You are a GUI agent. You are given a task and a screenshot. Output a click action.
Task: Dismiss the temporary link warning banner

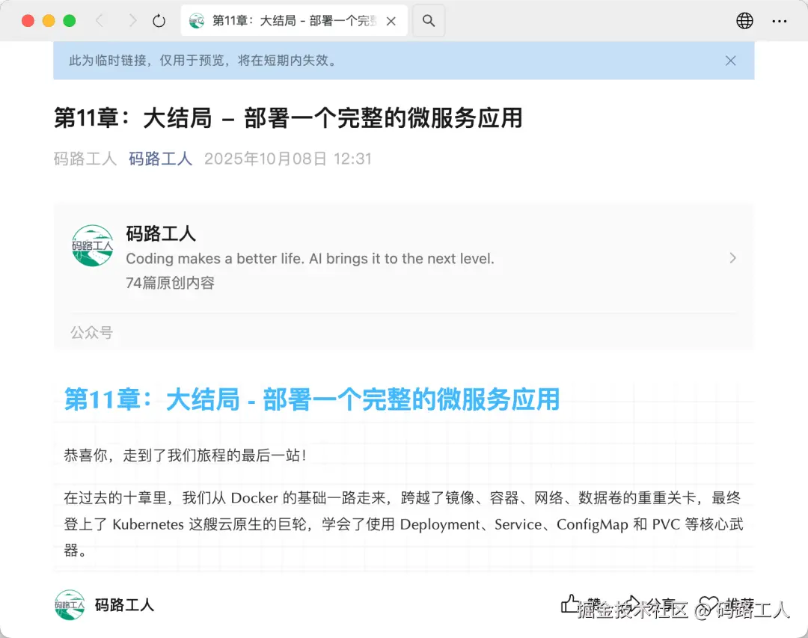(730, 61)
